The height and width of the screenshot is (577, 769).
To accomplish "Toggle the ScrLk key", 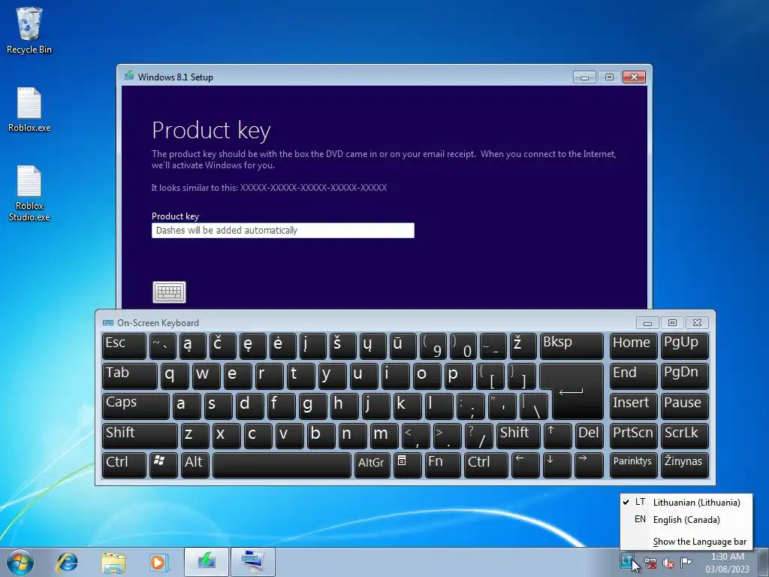I will click(685, 436).
